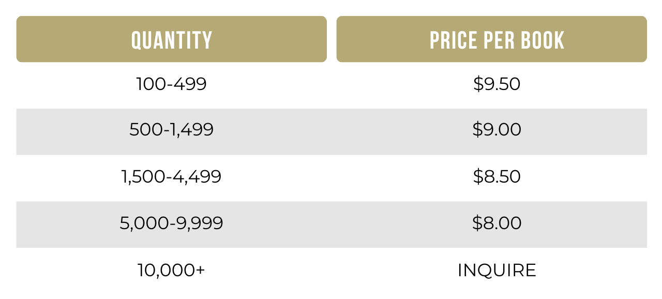Click the QUANTITY column header
This screenshot has width=662, height=299.
pyautogui.click(x=171, y=39)
